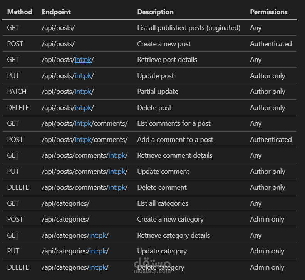Follow int:pk link in Delete category row
This screenshot has height=280, width=305.
97,267
